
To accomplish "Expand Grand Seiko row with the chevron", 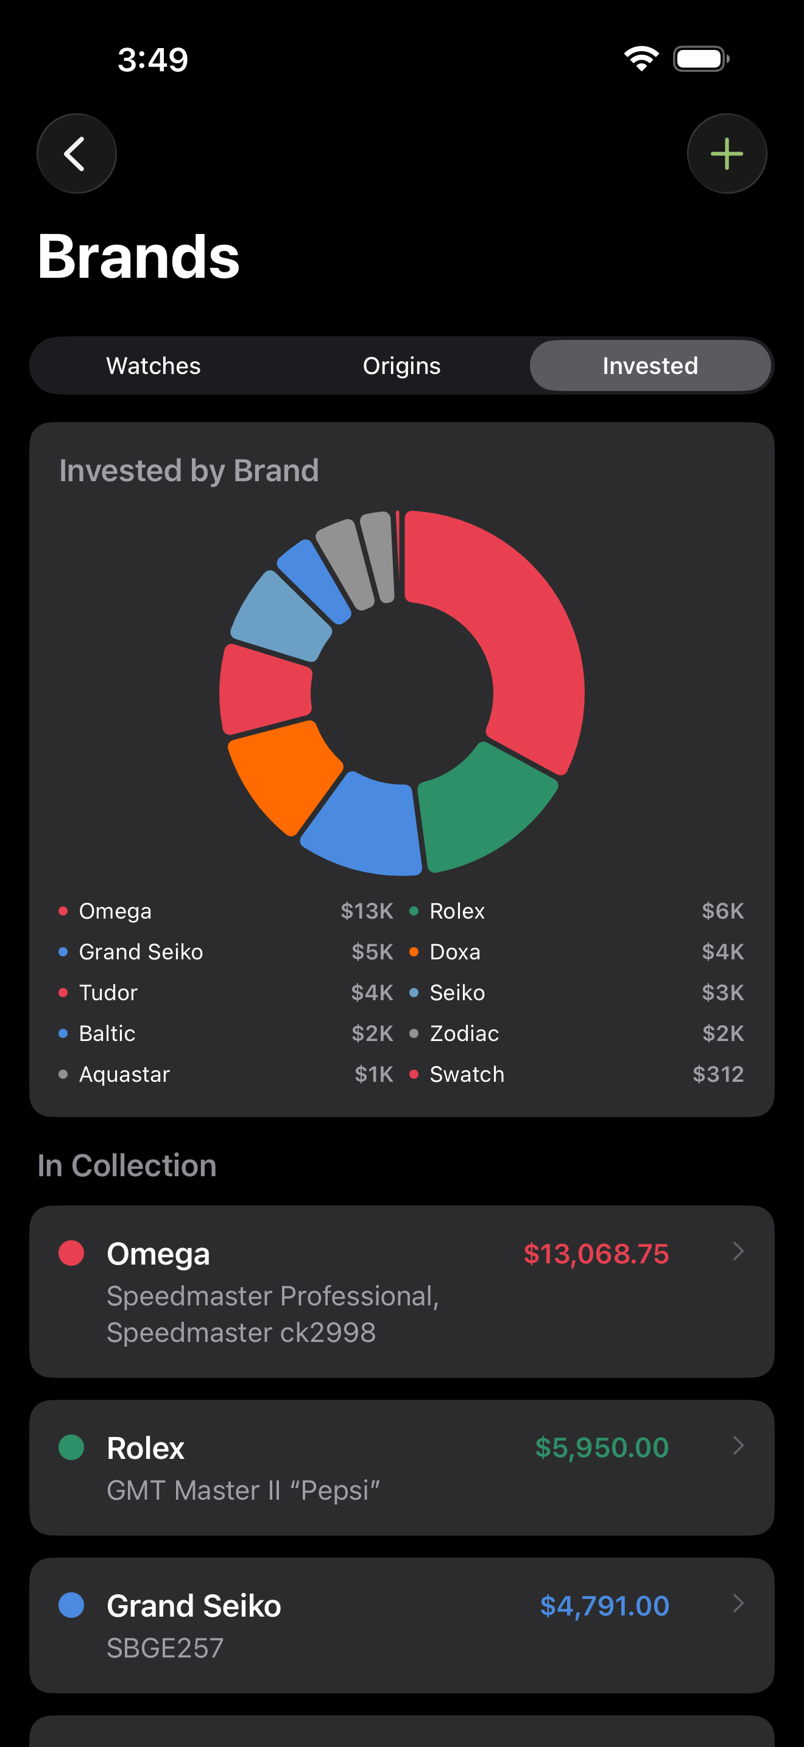I will pyautogui.click(x=738, y=1603).
